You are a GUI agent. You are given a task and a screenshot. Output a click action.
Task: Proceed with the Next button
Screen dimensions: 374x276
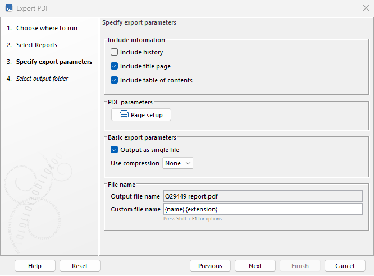[x=255, y=266]
